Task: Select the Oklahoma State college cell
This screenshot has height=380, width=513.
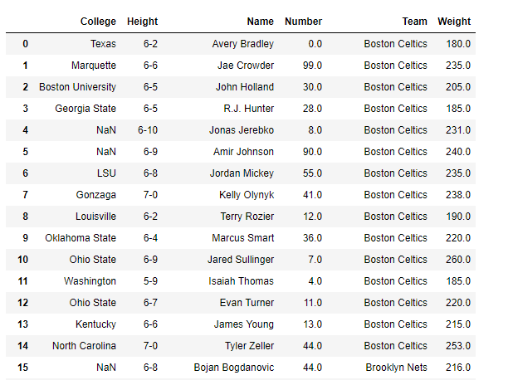Action: click(81, 238)
